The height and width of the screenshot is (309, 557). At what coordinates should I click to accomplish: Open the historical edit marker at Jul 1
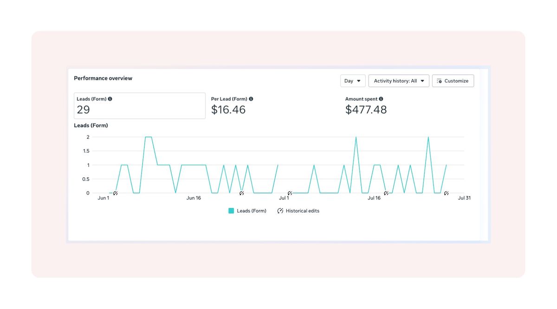[x=290, y=192]
